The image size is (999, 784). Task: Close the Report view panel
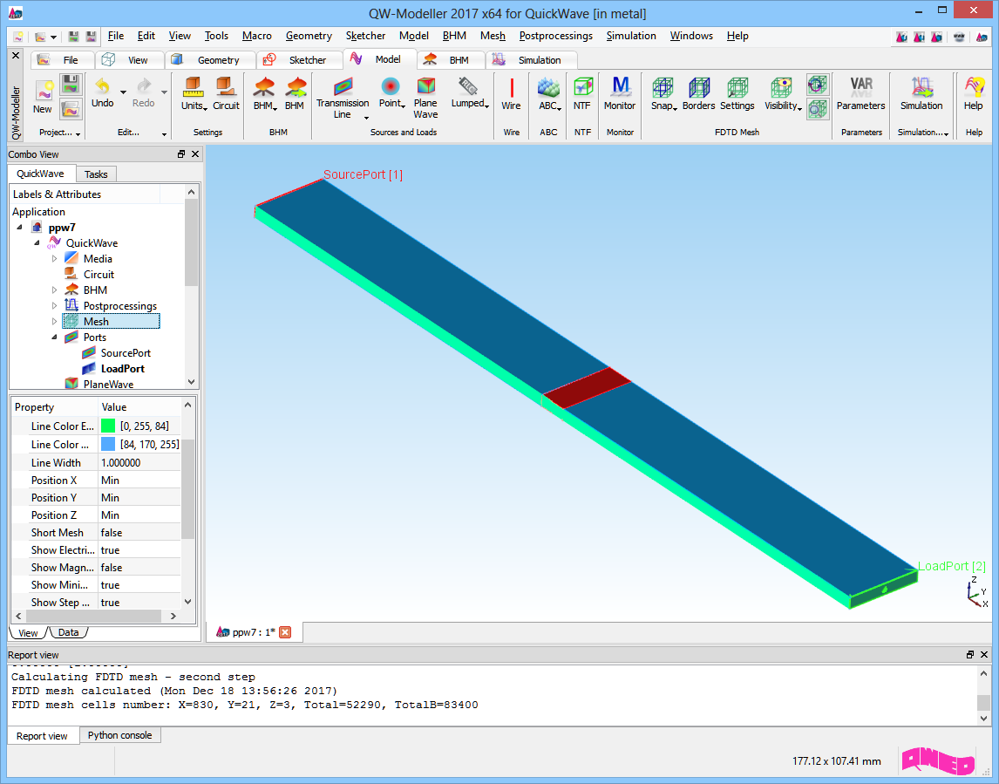pyautogui.click(x=984, y=655)
